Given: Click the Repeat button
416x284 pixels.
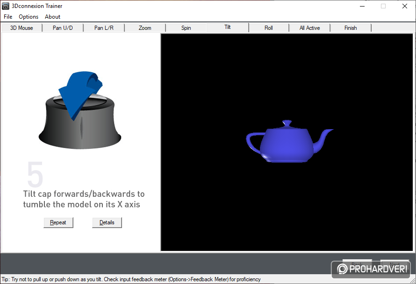Looking at the screenshot, I should point(58,222).
